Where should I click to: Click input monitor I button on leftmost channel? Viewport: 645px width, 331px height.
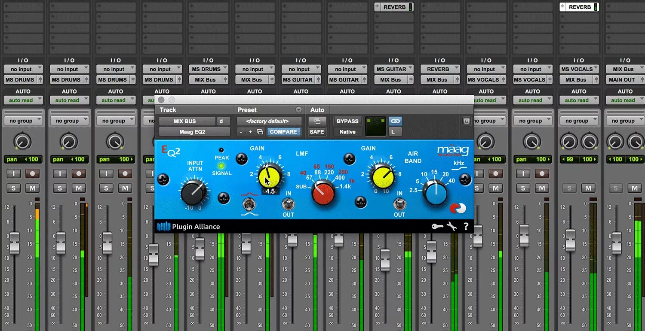pyautogui.click(x=14, y=174)
